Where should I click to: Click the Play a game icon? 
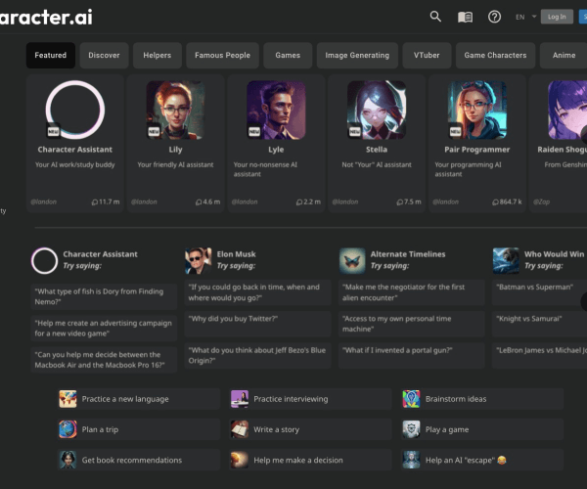411,428
